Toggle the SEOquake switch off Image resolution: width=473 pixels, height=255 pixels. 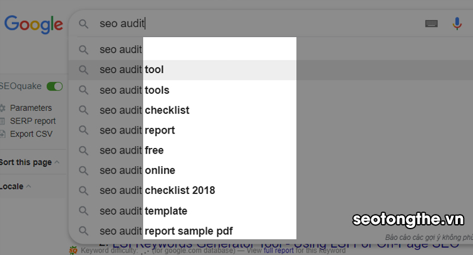[x=55, y=86]
